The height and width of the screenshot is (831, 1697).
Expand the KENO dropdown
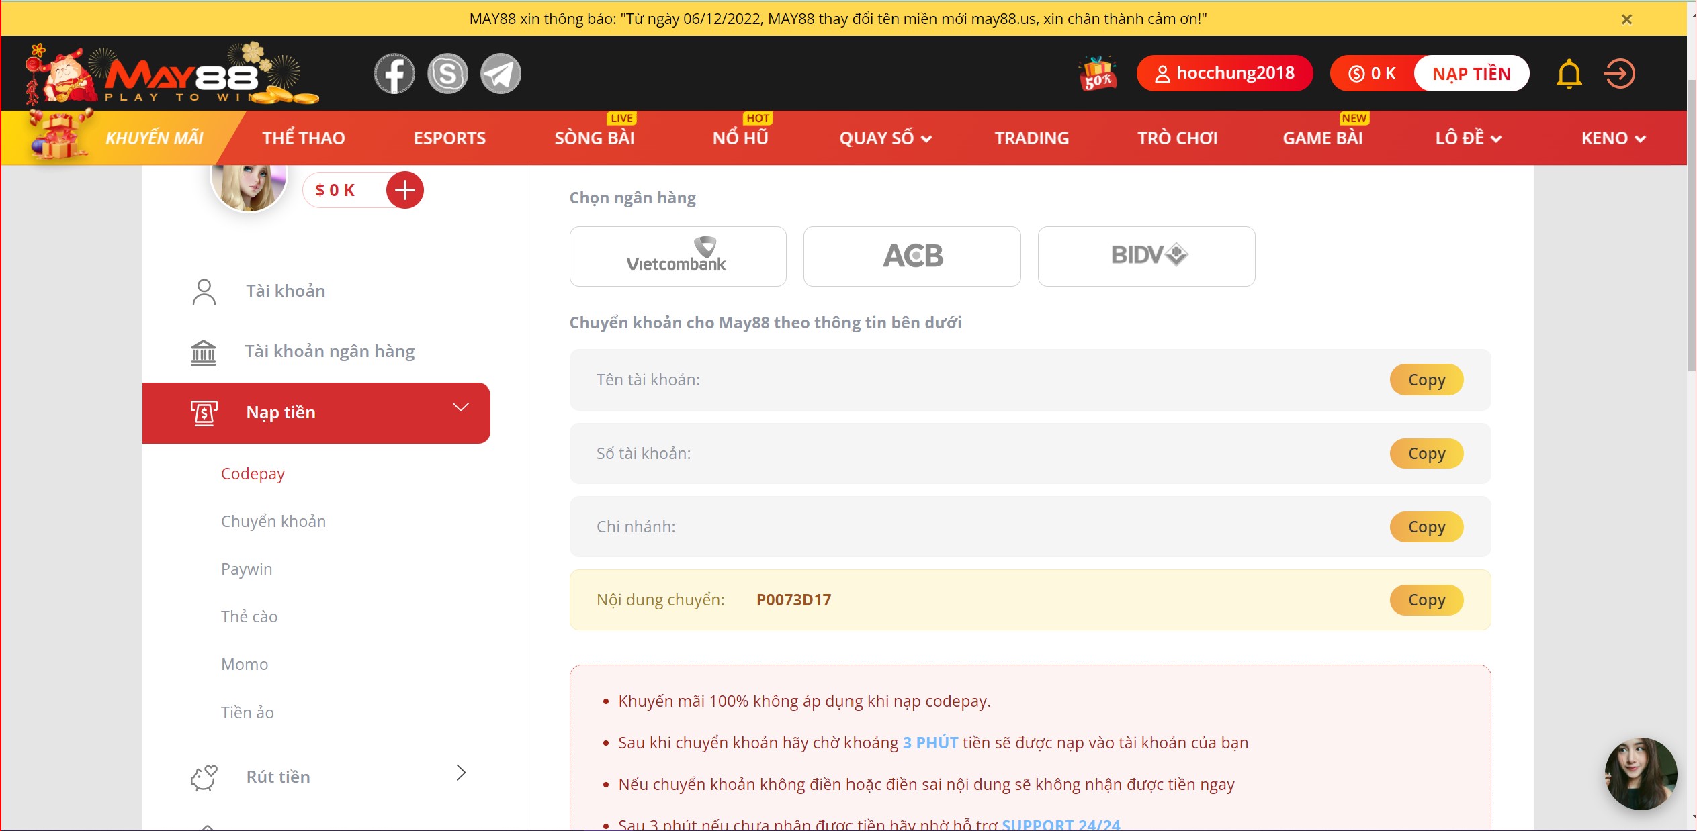point(1613,138)
